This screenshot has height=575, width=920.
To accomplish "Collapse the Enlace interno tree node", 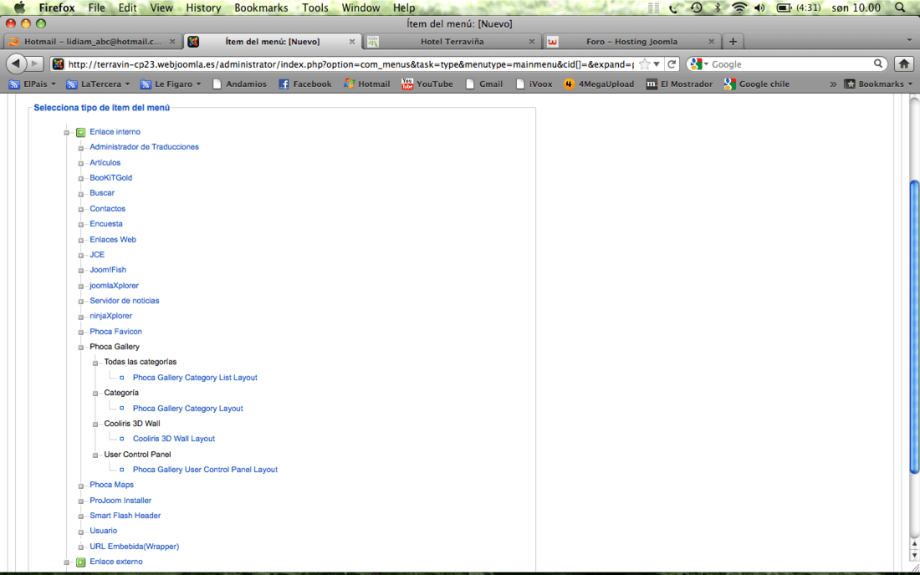I will click(66, 132).
